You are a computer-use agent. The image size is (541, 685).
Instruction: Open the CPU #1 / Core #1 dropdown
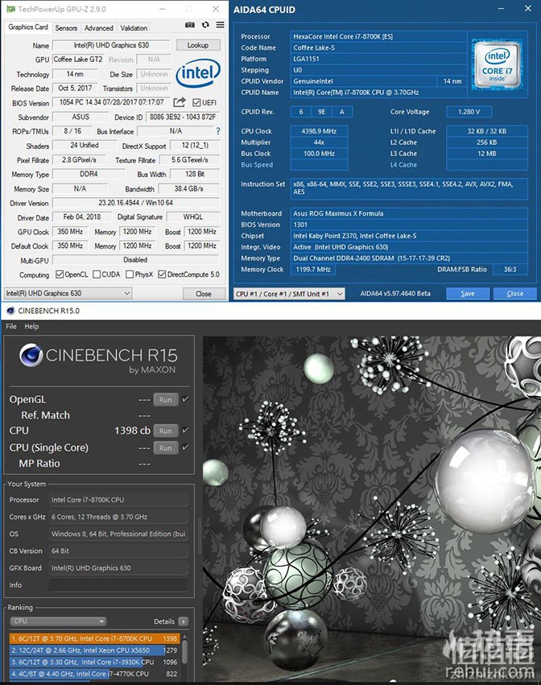[x=289, y=294]
